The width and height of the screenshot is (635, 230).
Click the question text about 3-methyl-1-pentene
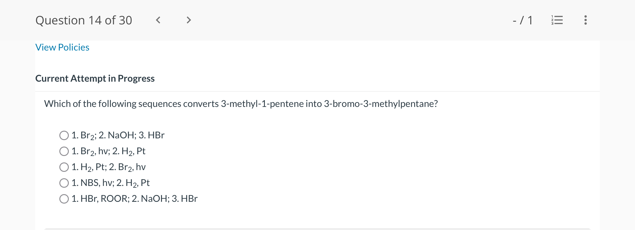[x=241, y=104]
